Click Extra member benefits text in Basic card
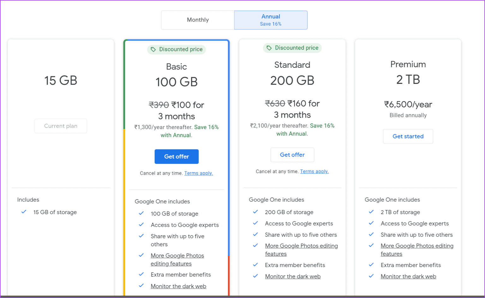The width and height of the screenshot is (485, 298). pos(181,275)
